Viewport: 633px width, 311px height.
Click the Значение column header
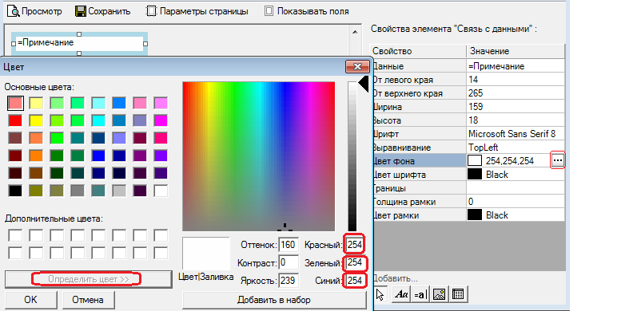coord(516,51)
